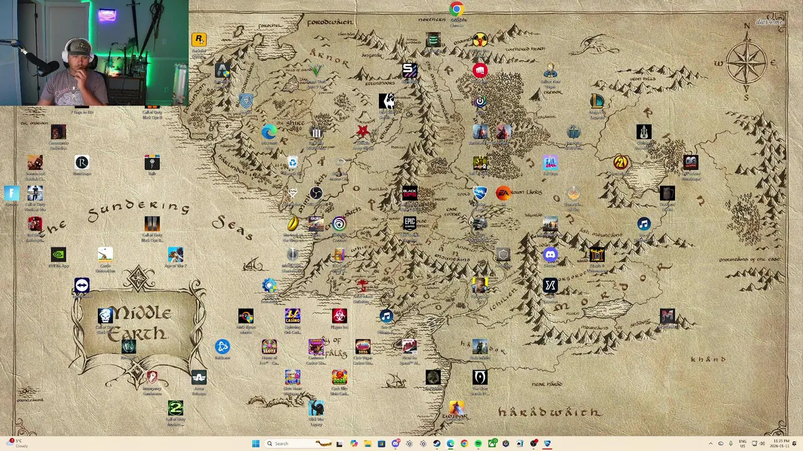Select the House of Fun slots icon
Screen dimensions: 803x451
pyautogui.click(x=269, y=346)
